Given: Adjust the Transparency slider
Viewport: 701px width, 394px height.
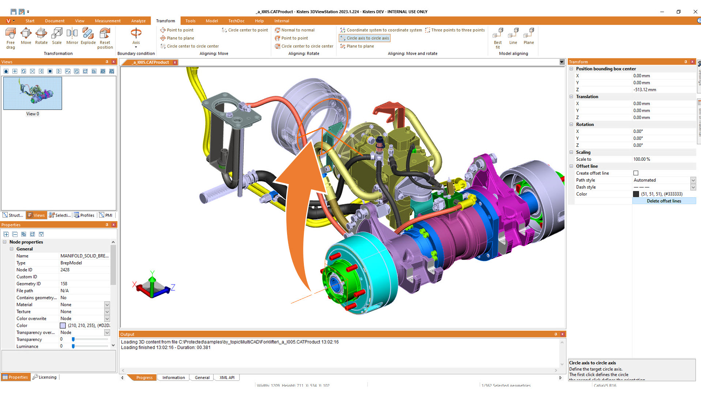Looking at the screenshot, I should [73, 339].
